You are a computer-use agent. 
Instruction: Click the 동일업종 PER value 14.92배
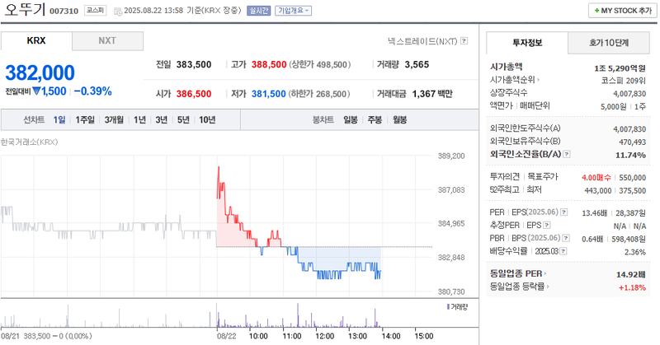click(x=631, y=274)
